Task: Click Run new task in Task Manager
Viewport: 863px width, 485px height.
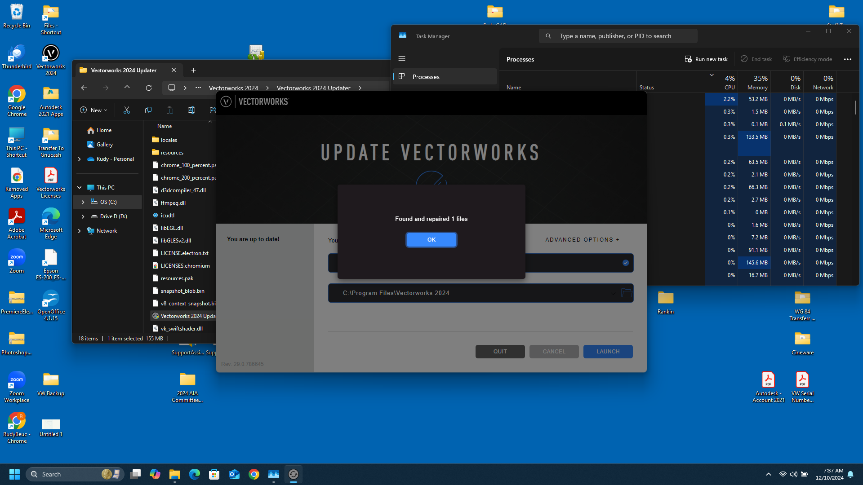Action: (x=706, y=59)
